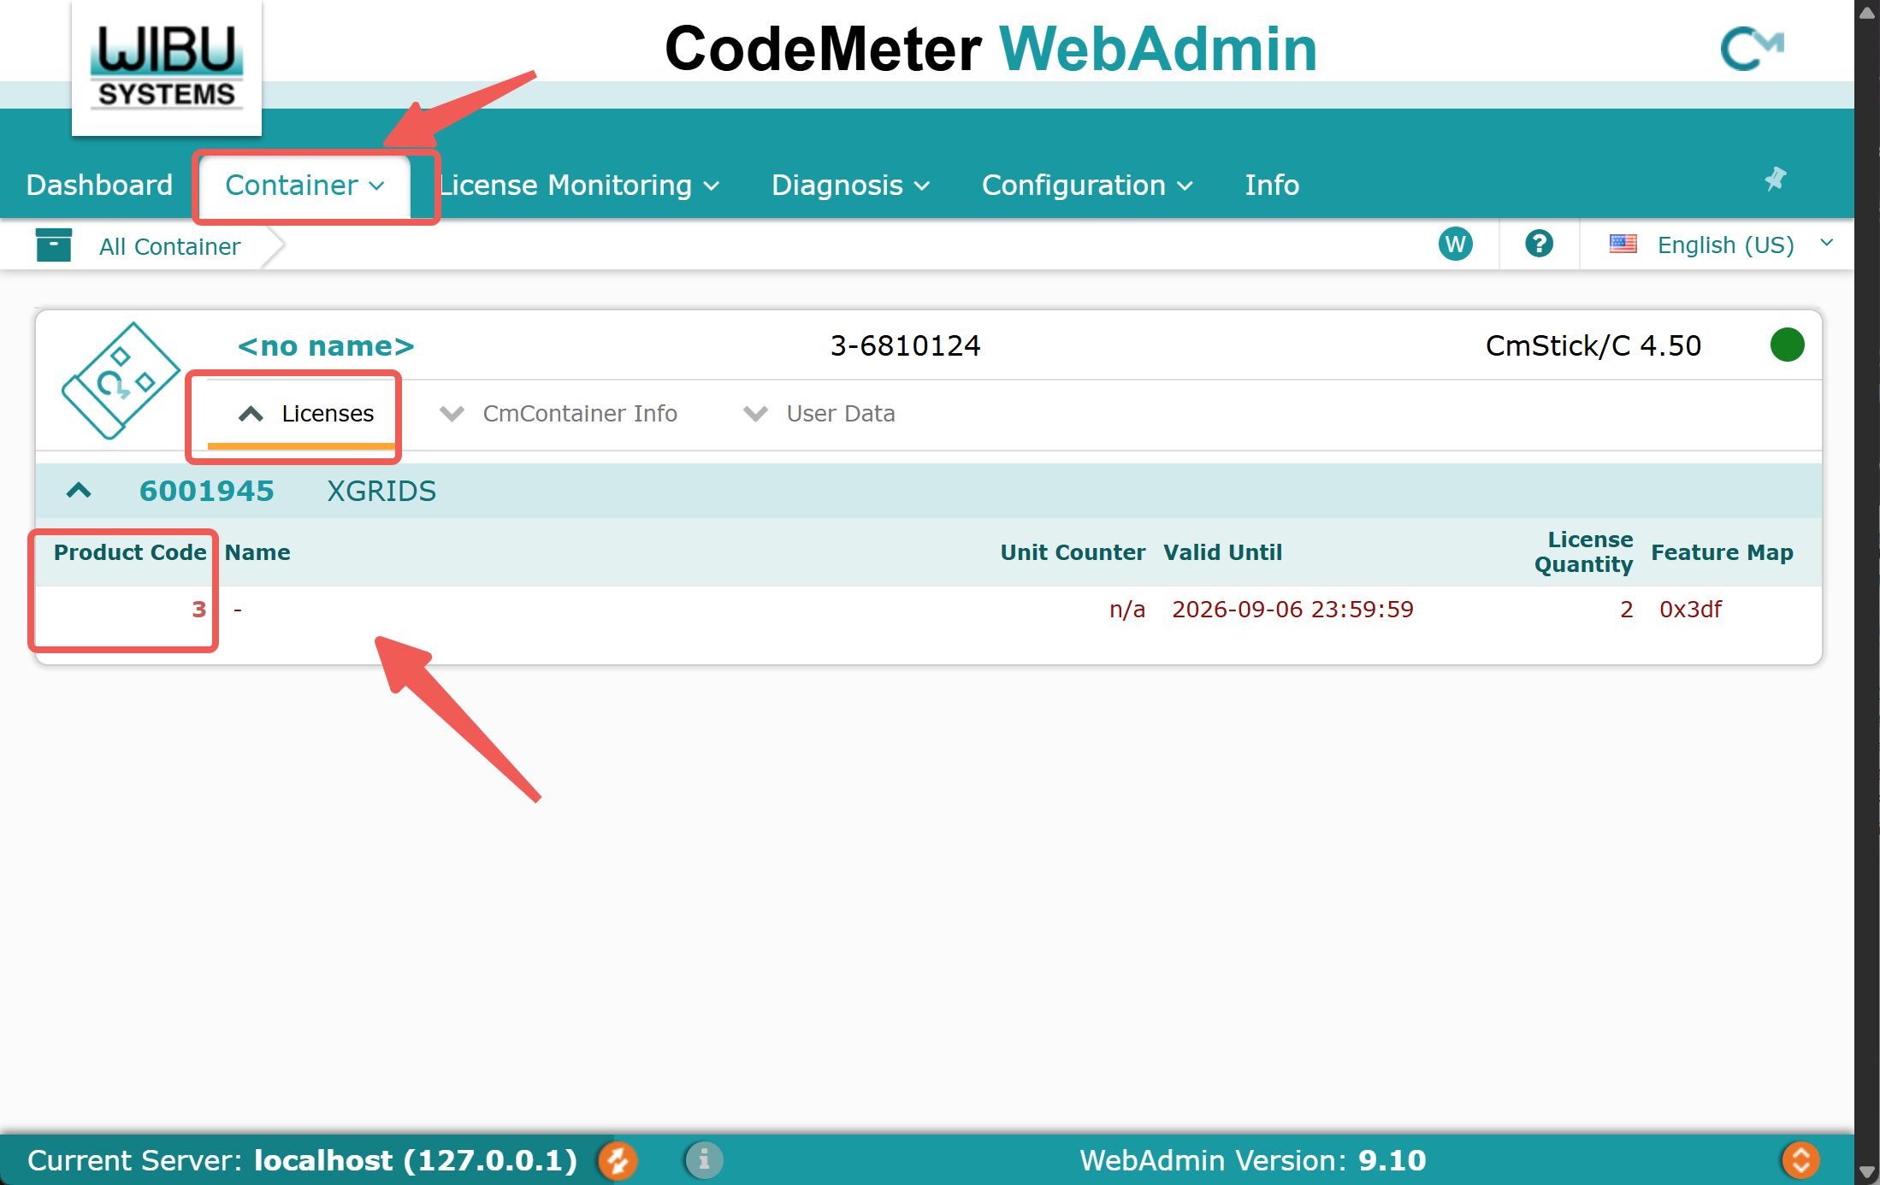Collapse firm code 6001945 chevron
Viewport: 1880px width, 1185px height.
click(x=79, y=491)
